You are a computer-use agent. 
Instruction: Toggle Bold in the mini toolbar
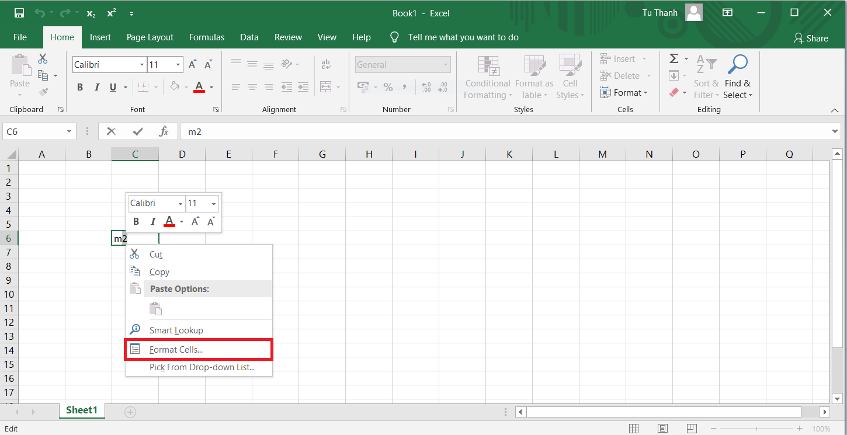coord(136,221)
